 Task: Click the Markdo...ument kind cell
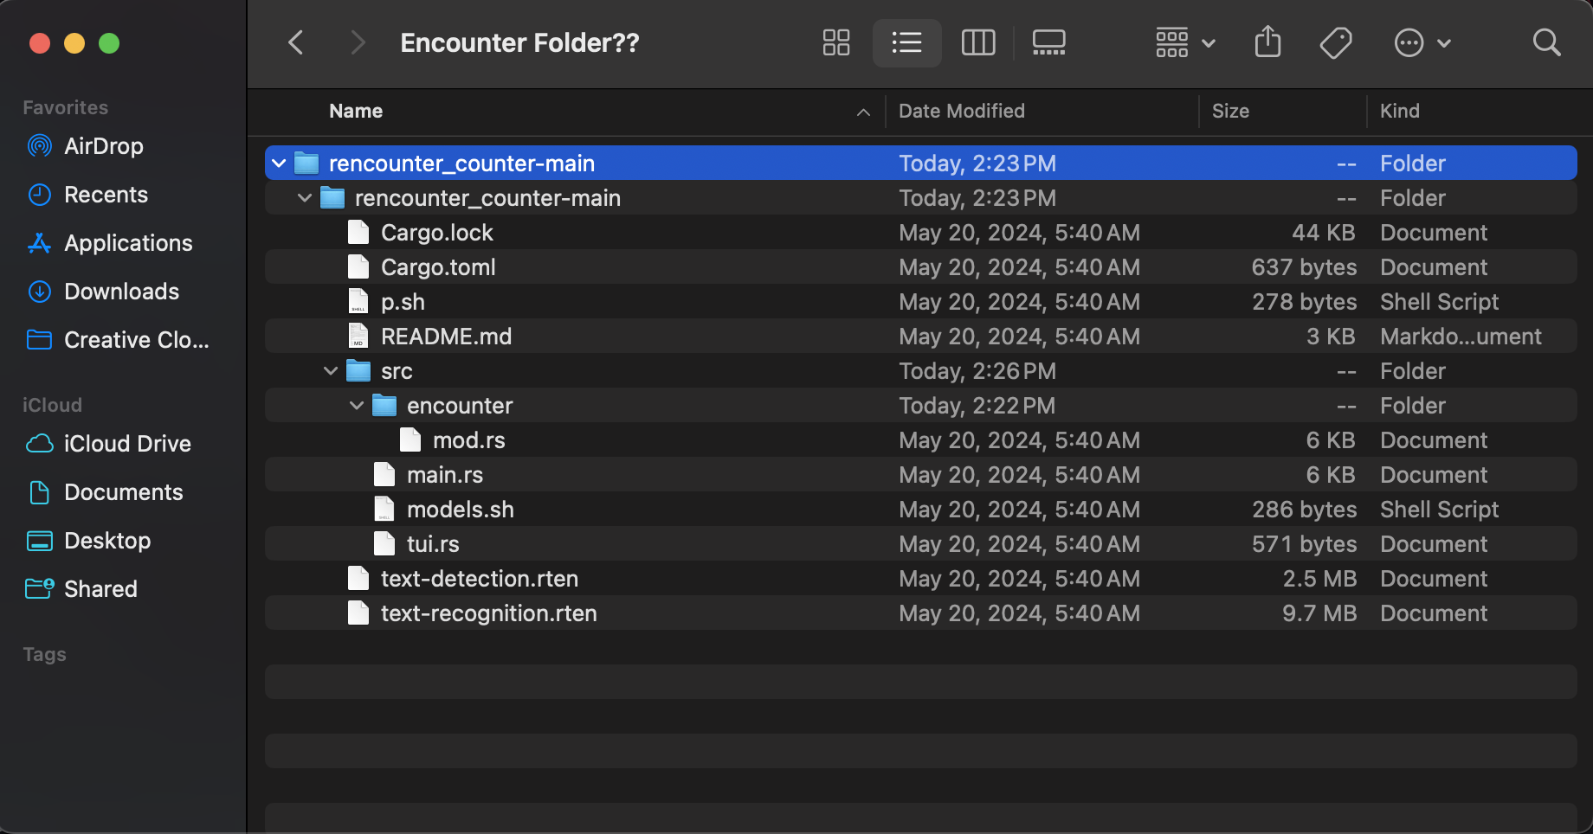pos(1461,337)
